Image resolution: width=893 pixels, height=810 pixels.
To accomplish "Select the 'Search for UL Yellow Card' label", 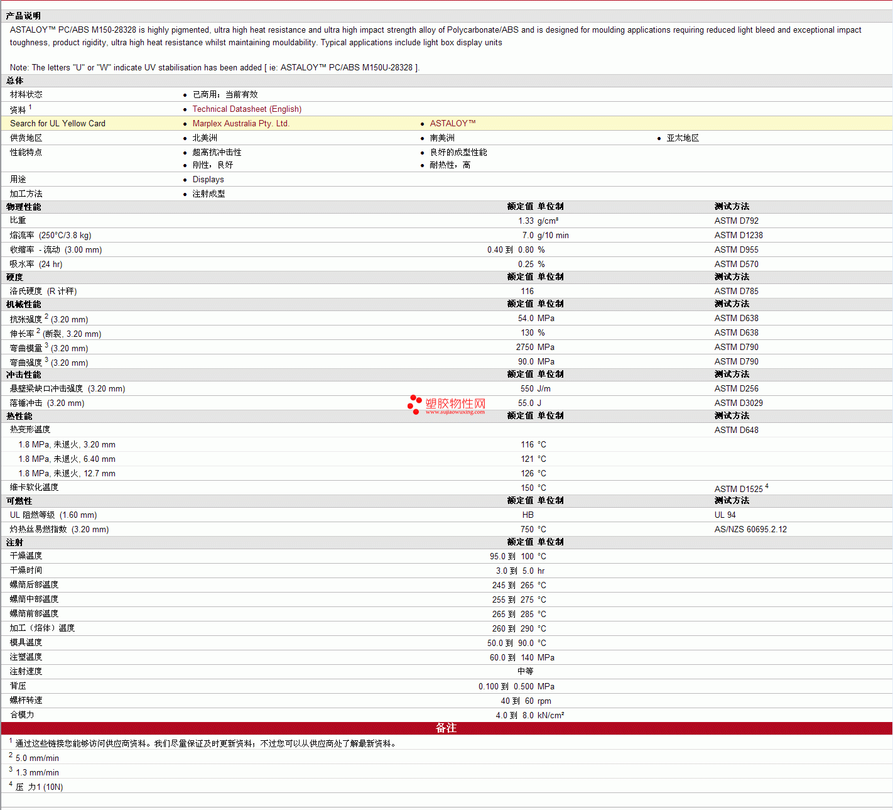I will coord(58,124).
